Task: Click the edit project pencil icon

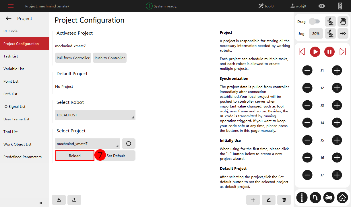Action: point(269,200)
